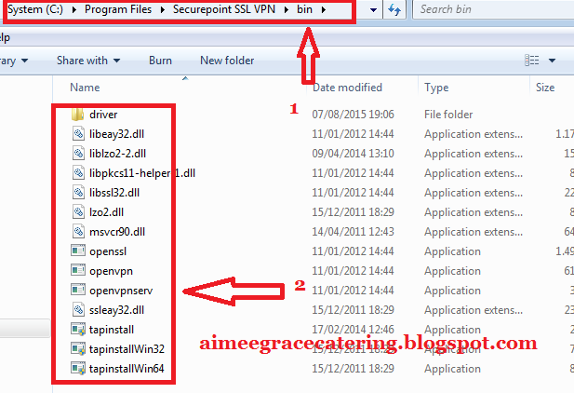Click the Search bin field
Image resolution: width=574 pixels, height=393 pixels.
[494, 9]
